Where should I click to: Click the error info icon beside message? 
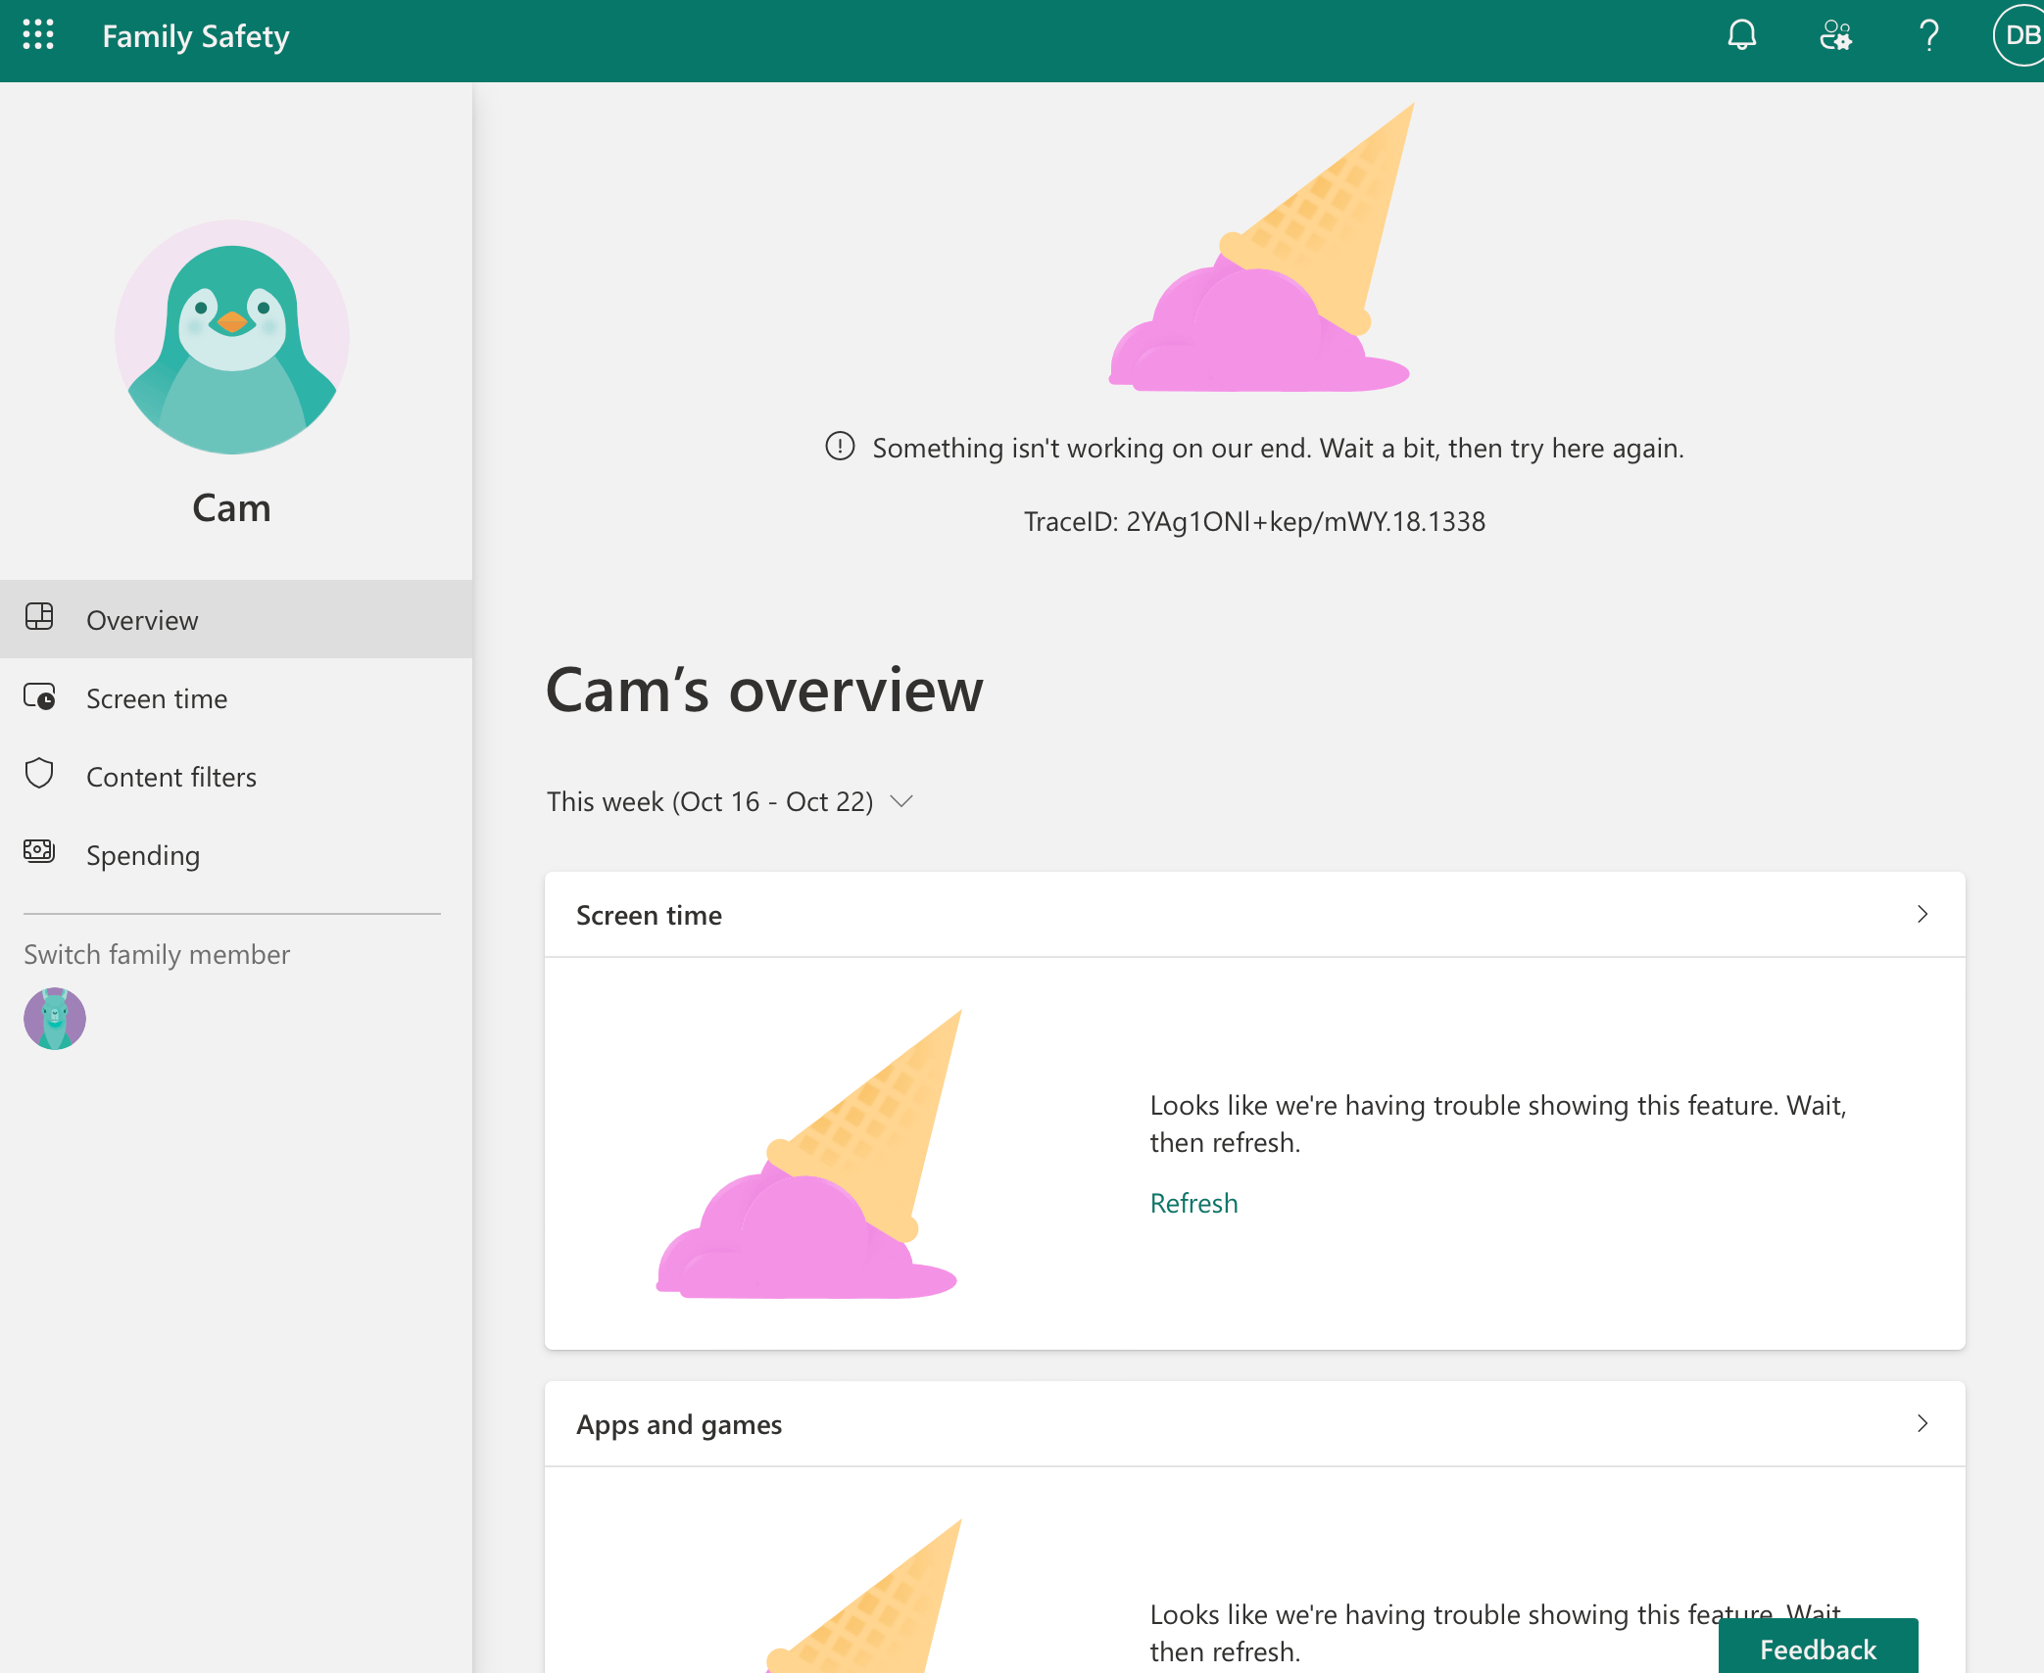840,446
